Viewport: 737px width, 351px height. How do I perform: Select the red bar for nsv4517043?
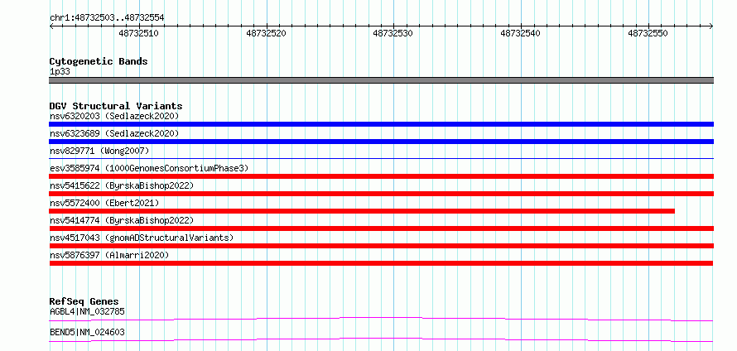tap(381, 246)
